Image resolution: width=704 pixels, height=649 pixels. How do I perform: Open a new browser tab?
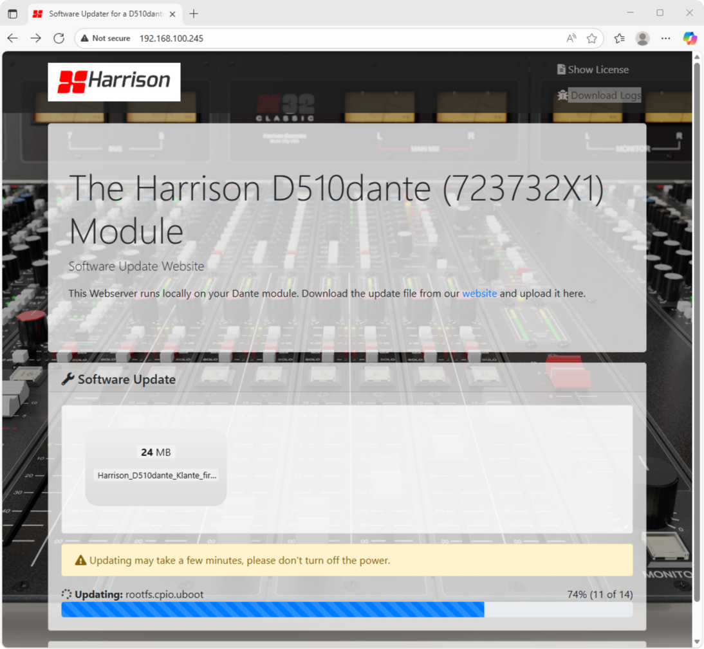(x=194, y=14)
